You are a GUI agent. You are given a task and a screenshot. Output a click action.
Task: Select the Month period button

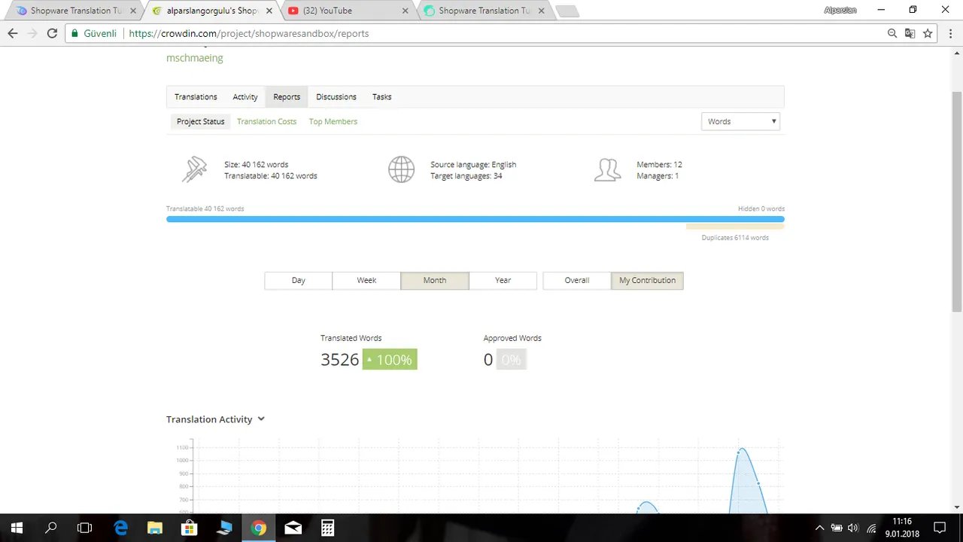tap(435, 280)
